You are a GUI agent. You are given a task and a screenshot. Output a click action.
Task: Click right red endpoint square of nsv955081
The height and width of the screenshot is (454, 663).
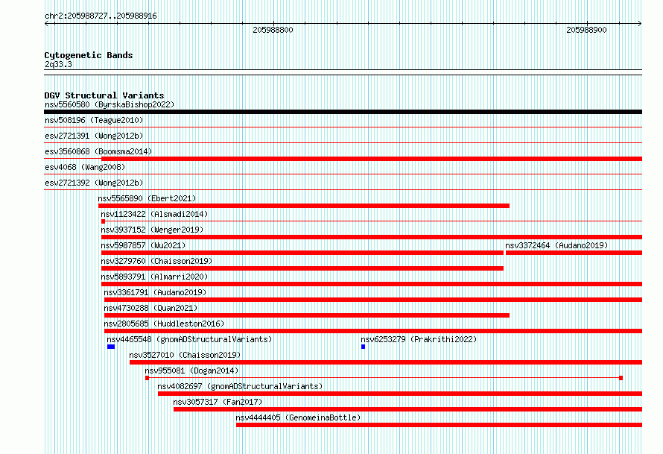pos(621,378)
